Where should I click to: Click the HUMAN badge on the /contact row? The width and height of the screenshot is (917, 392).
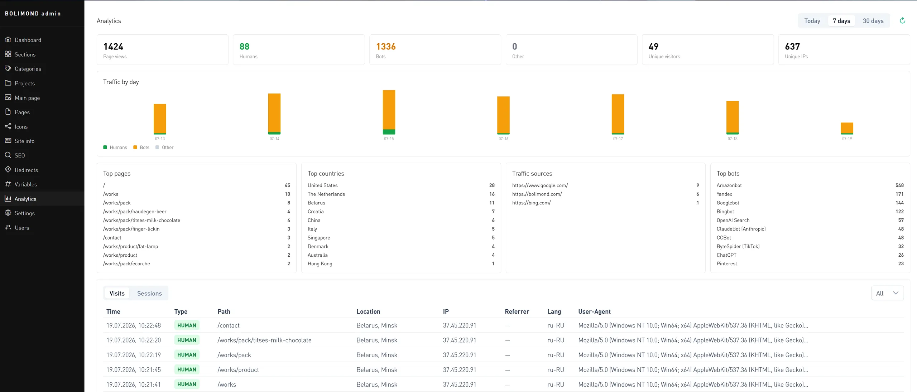click(187, 325)
